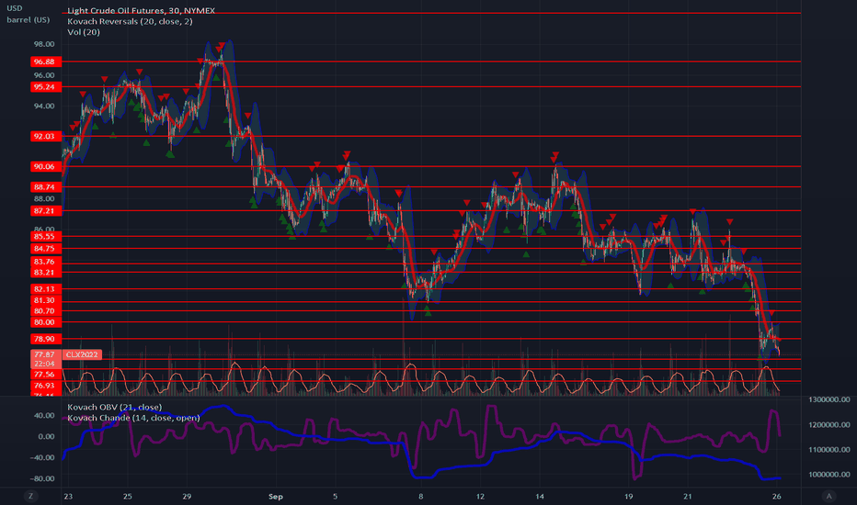This screenshot has width=857, height=505.
Task: Open the Kovach Reversals (20, close, 2) indicator legend
Action: point(130,21)
